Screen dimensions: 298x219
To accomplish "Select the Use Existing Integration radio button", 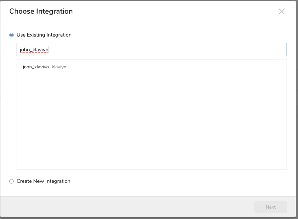I will click(11, 35).
